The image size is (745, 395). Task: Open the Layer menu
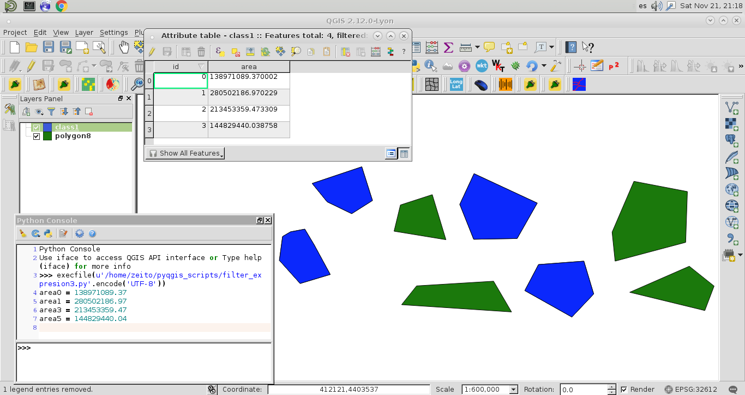(x=84, y=33)
